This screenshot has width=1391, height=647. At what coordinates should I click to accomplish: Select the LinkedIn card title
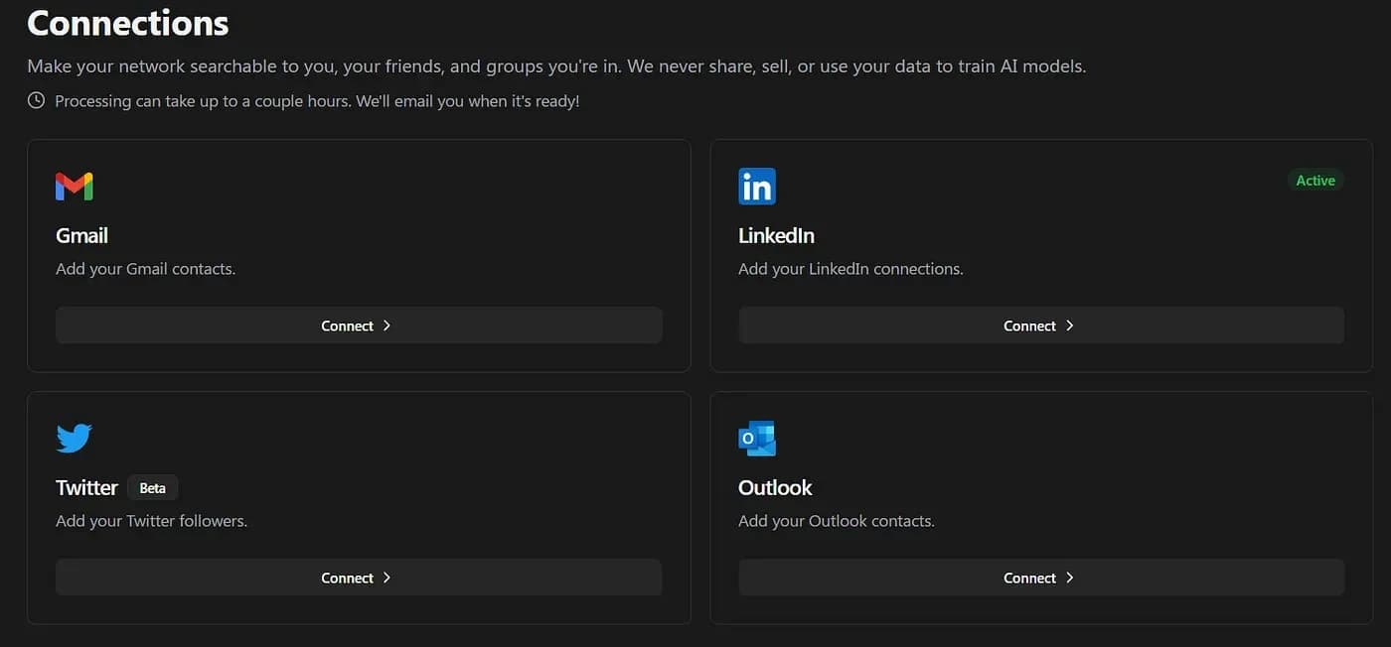pos(776,235)
